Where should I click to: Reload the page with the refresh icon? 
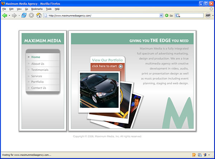24,15
